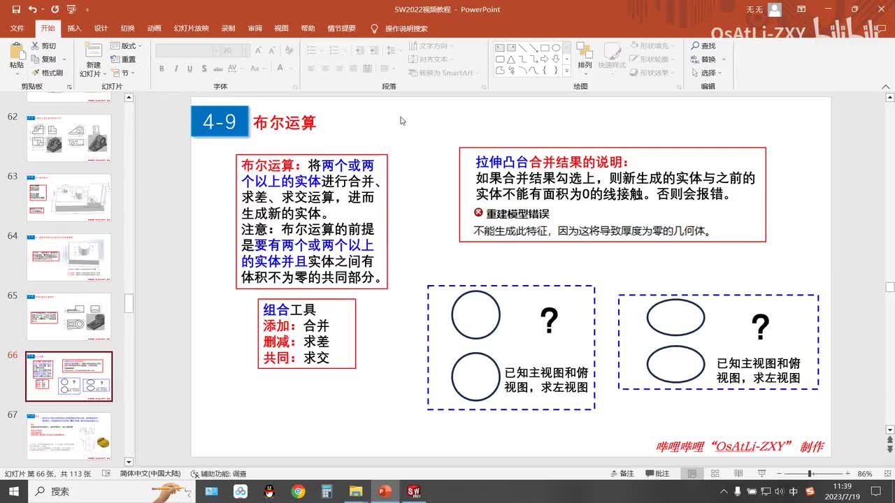Toggle bold formatting

tap(162, 68)
